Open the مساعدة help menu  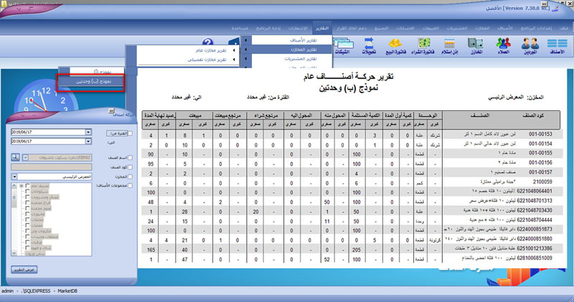click(240, 28)
